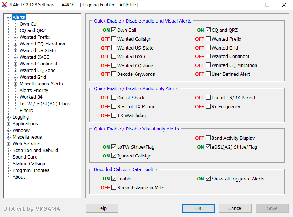Uncheck the tooltip Enable checkbox
Viewport: 293px width, 217px height.
[x=114, y=179]
